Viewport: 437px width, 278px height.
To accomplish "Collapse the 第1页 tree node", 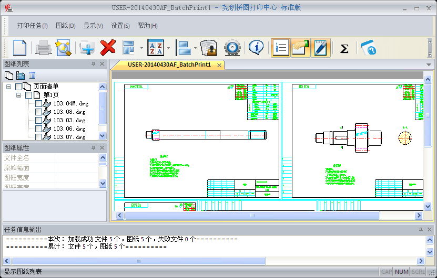I will tap(19, 95).
